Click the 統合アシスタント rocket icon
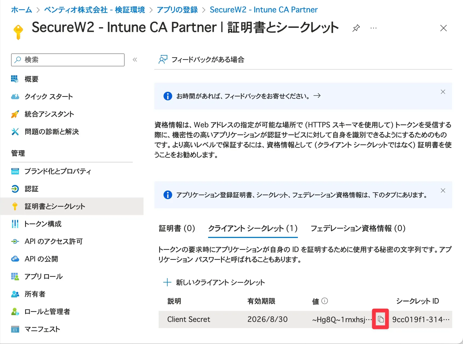Screen dimensions: 463x344 (15, 114)
